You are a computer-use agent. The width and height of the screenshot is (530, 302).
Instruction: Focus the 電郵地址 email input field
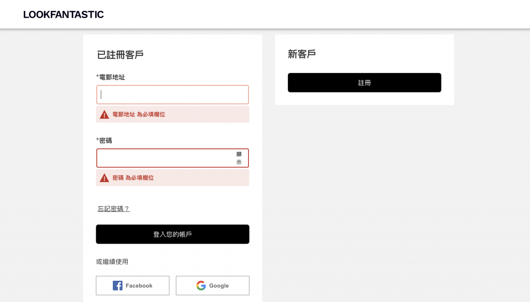tap(172, 95)
